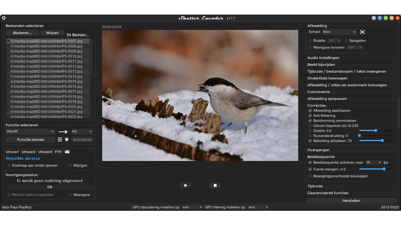Click the screen capture icon next to Schaal
This screenshot has width=401, height=225.
[362, 32]
